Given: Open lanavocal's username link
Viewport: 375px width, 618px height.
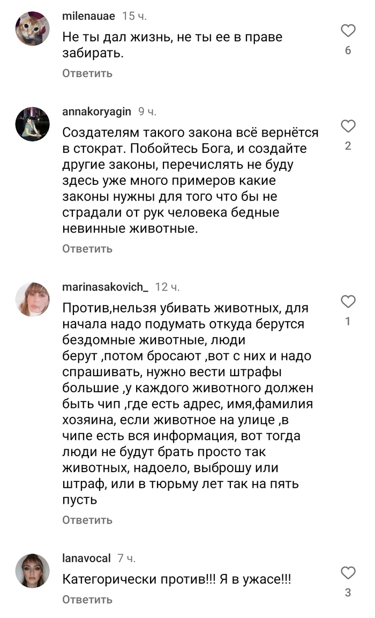Looking at the screenshot, I should pos(86,559).
